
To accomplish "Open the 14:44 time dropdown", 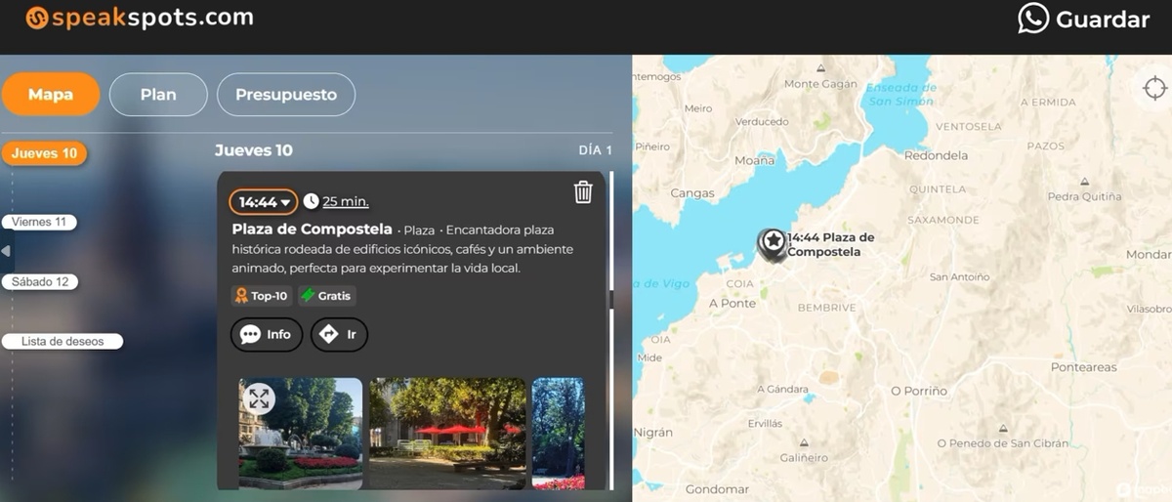I will coord(264,201).
